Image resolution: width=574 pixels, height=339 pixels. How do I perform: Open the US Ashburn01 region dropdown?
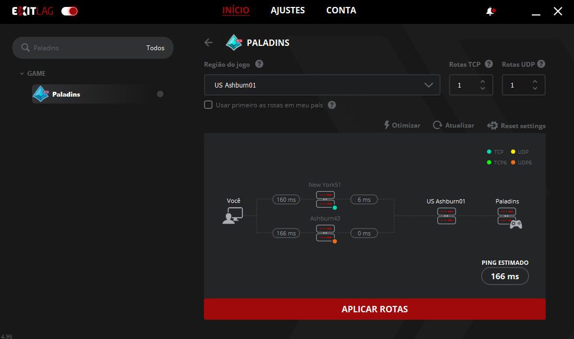click(x=322, y=85)
